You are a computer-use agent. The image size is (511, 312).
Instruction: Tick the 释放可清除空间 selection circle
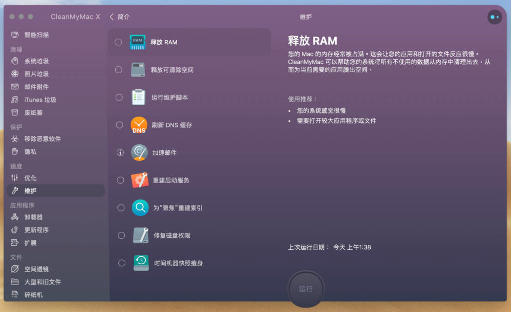tap(119, 70)
